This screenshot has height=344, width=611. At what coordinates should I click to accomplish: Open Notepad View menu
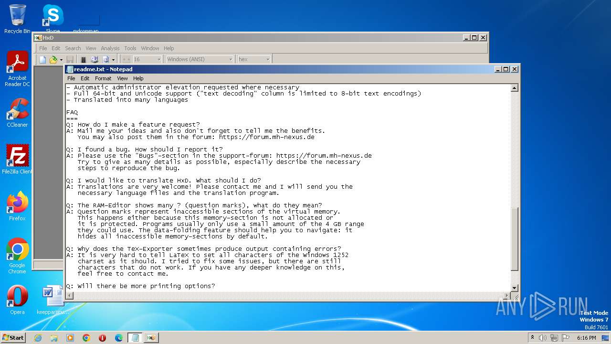[122, 78]
